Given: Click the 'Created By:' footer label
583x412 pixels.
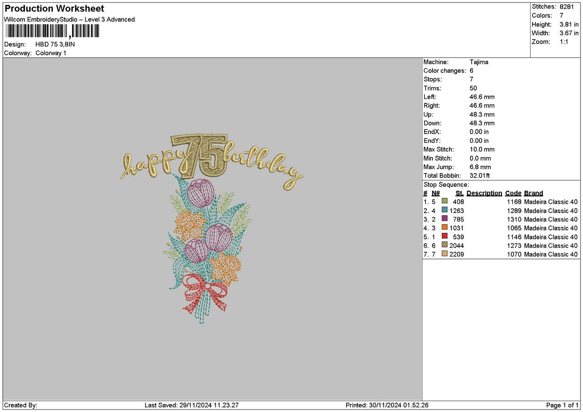Looking at the screenshot, I should pyautogui.click(x=21, y=405).
